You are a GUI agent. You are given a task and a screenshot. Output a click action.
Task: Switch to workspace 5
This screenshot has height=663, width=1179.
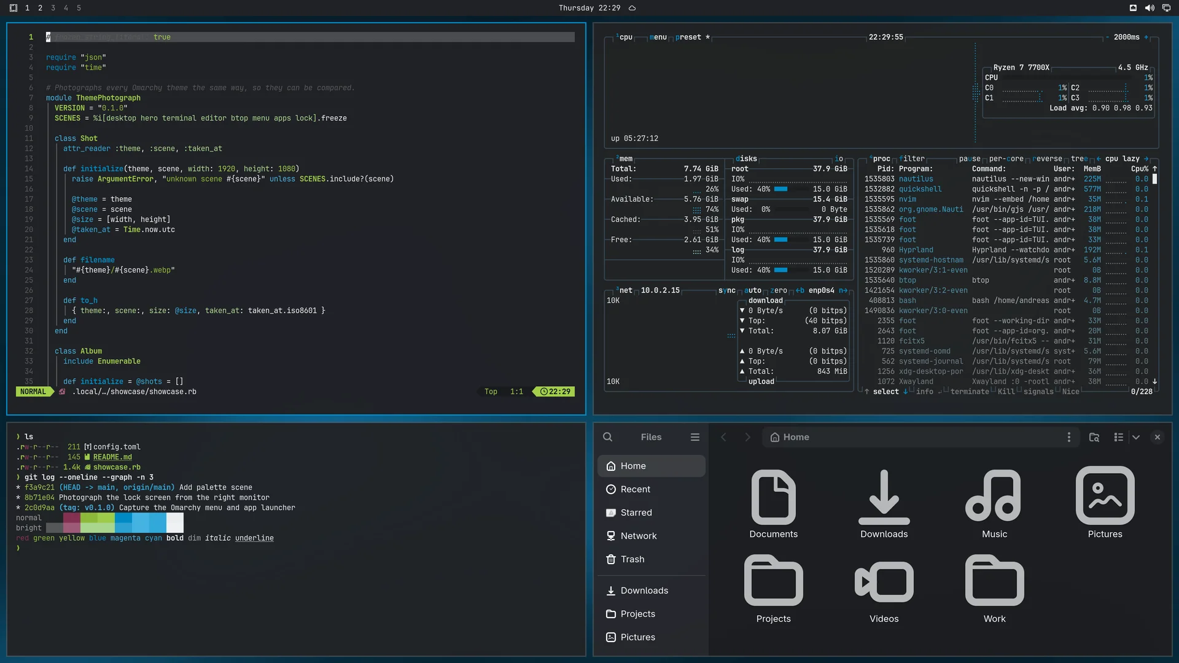point(79,8)
